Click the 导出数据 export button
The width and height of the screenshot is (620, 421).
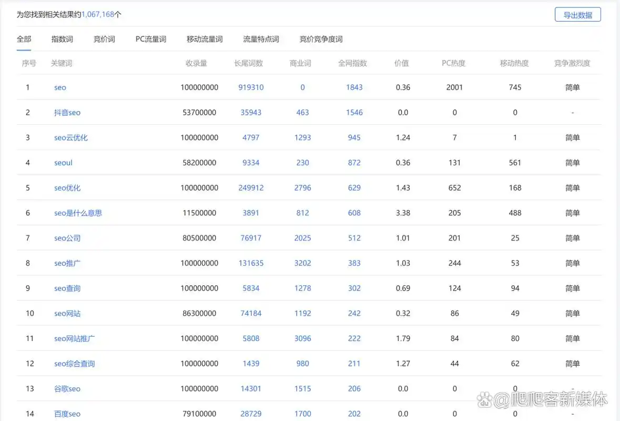click(x=577, y=14)
